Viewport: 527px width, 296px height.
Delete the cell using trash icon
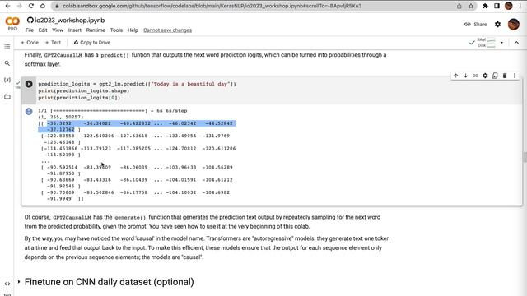click(505, 76)
